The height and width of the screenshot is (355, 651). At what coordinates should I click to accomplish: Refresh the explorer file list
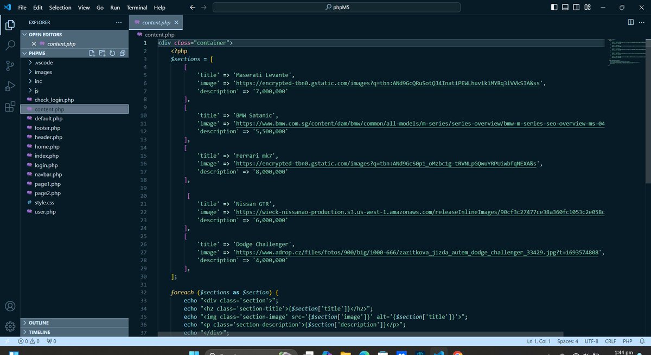(x=112, y=53)
